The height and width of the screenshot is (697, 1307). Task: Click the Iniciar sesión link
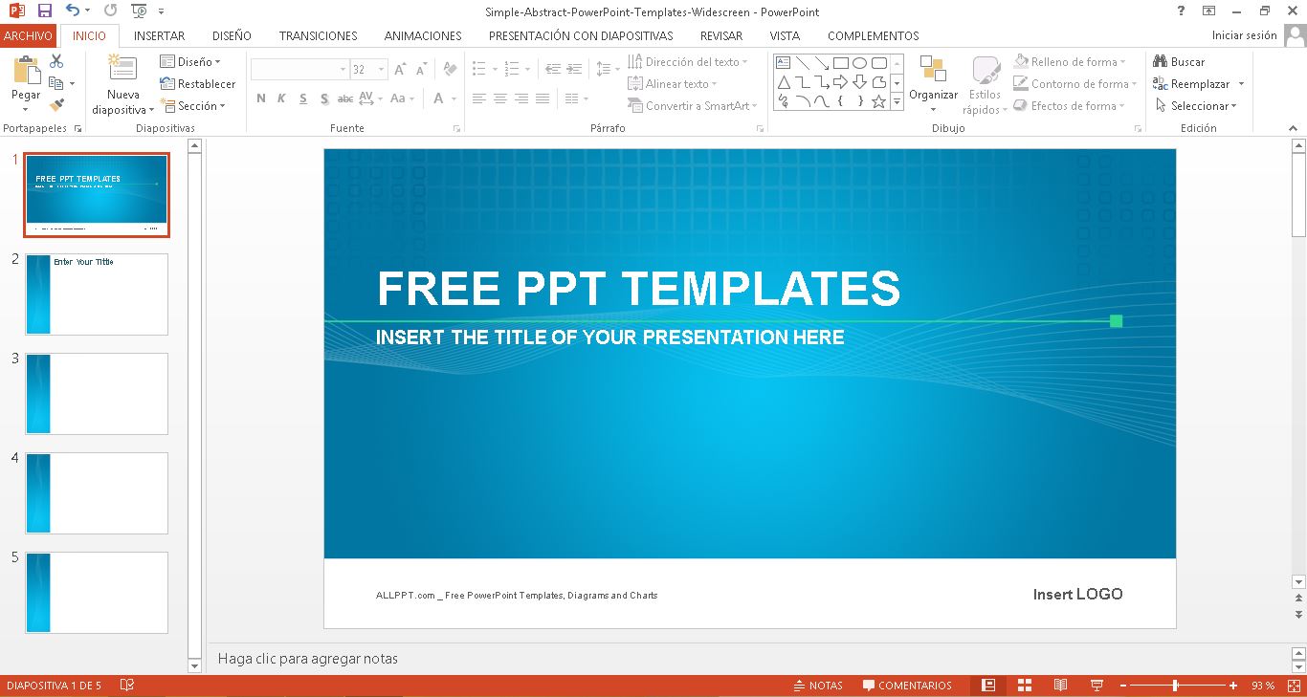1244,34
